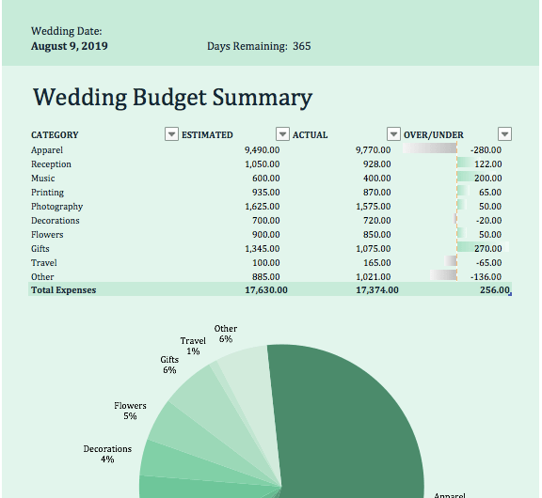This screenshot has width=542, height=498.
Task: Click total actual value 17,374.00
Action: tap(377, 290)
